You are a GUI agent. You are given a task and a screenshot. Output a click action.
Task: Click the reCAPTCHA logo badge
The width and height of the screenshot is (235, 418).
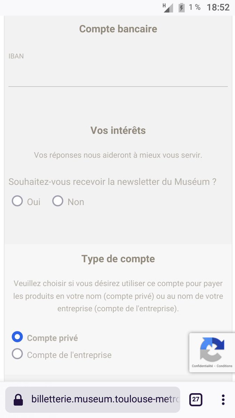[x=212, y=349]
